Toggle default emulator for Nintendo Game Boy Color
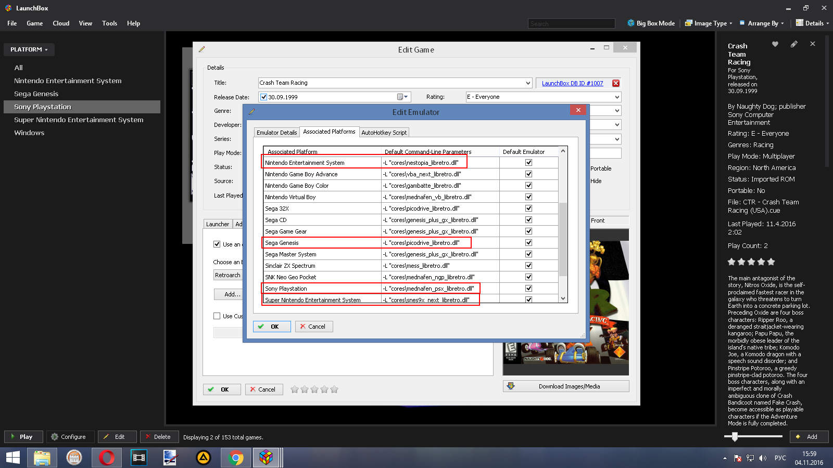833x468 pixels. tap(528, 185)
